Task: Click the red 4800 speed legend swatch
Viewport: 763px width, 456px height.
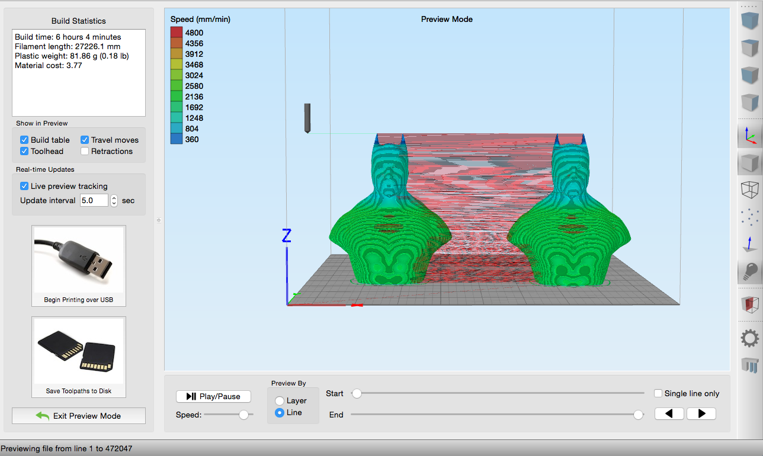Action: 177,33
